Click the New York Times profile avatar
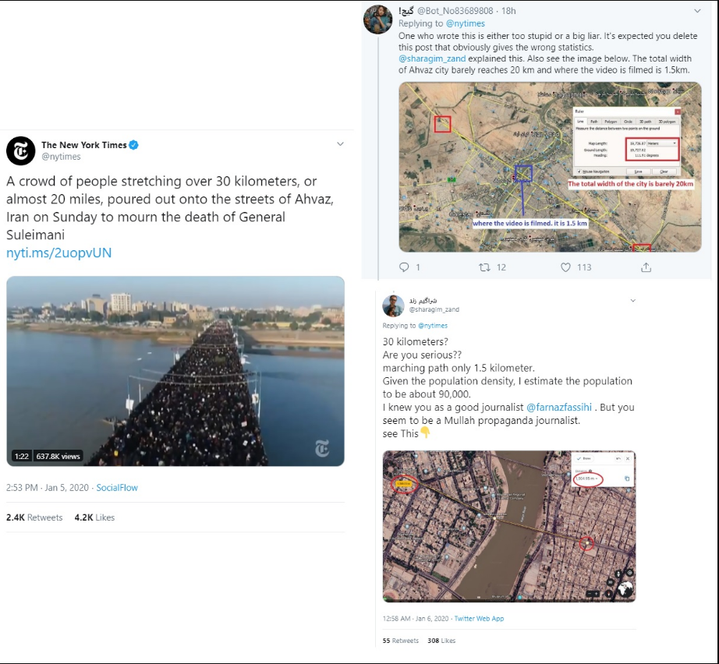Viewport: 719px width, 664px height. (x=20, y=150)
